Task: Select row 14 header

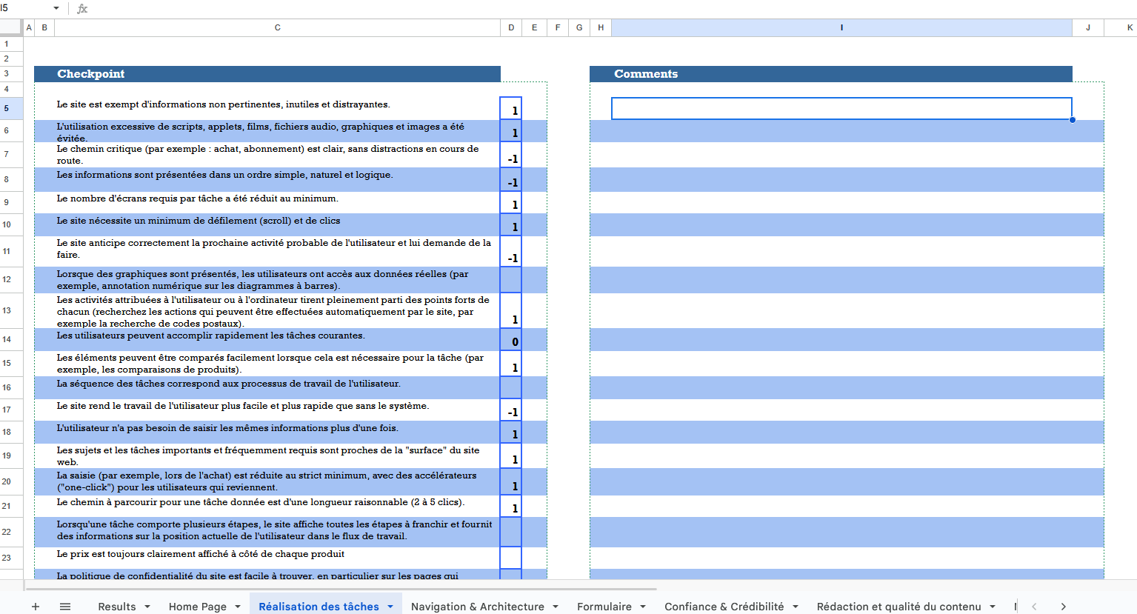Action: point(7,339)
